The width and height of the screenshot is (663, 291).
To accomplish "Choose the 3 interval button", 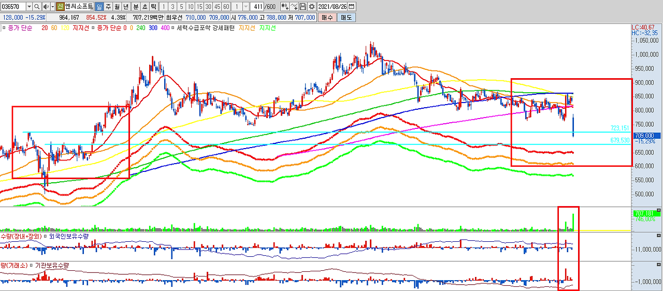I will 172,7.
